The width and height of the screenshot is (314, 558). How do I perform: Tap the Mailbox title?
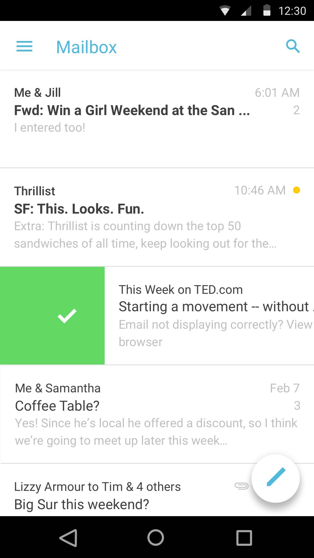pyautogui.click(x=86, y=47)
